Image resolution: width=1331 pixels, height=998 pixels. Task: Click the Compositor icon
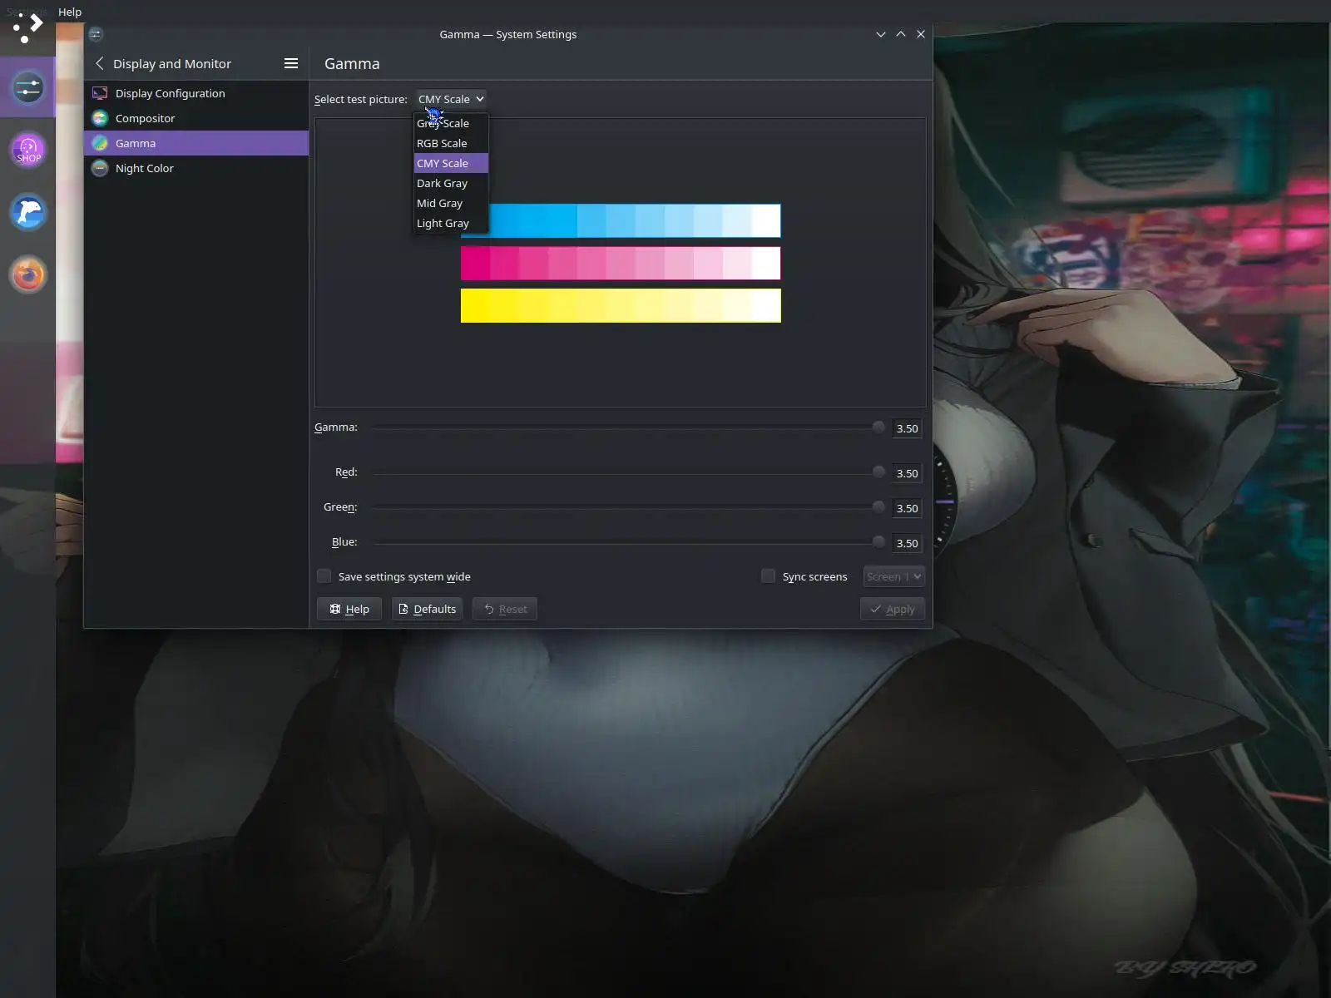click(x=100, y=118)
